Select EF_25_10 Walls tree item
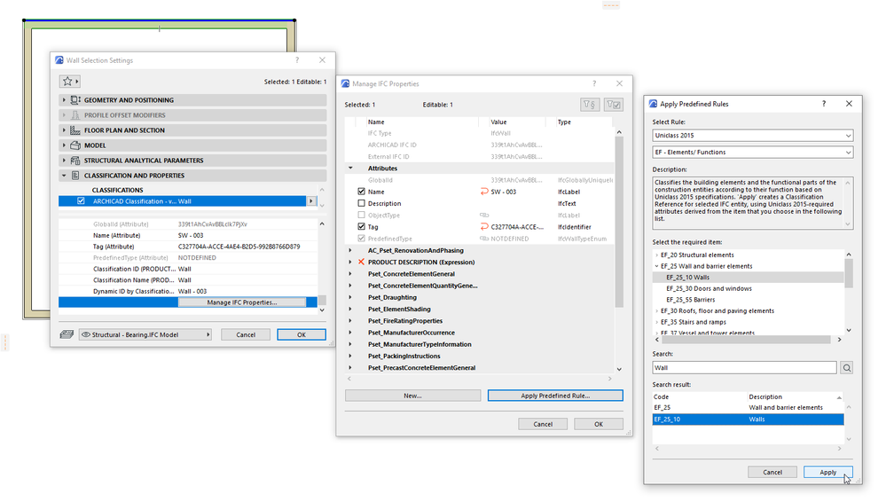Viewport: 886px width, 502px height. point(687,278)
